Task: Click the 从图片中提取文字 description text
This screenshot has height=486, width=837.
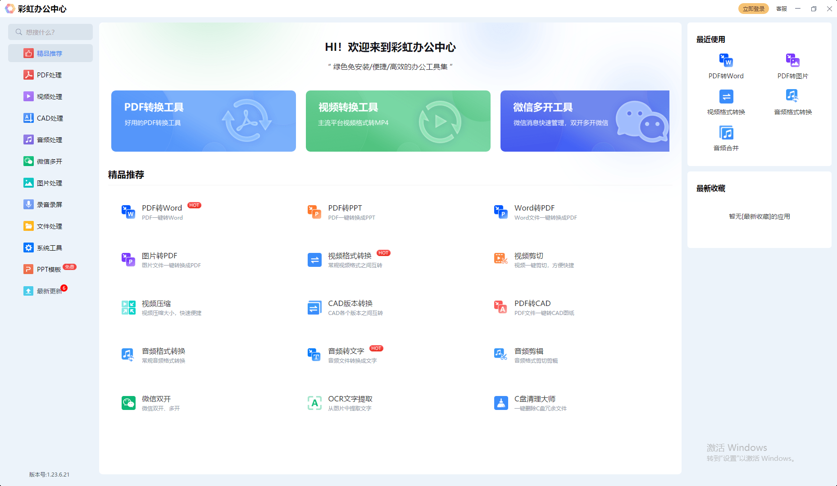Action: (x=350, y=409)
